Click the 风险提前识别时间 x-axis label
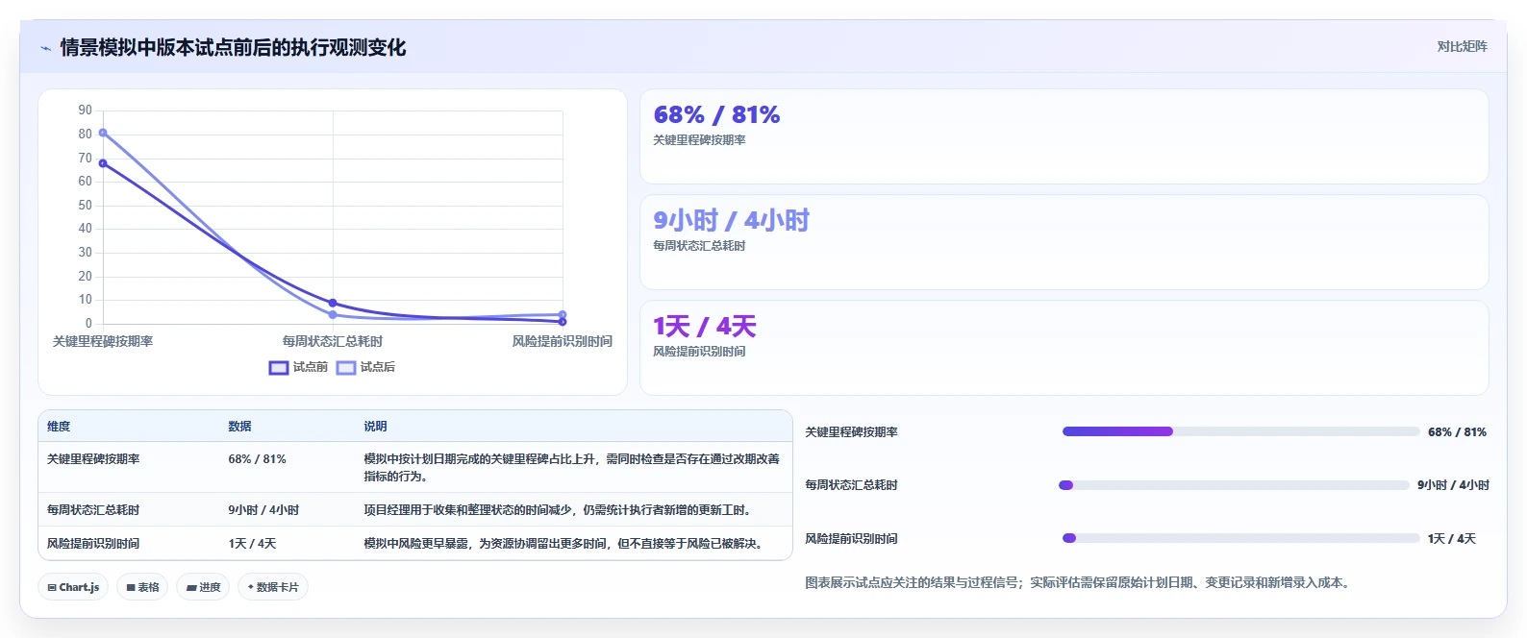 tap(563, 341)
